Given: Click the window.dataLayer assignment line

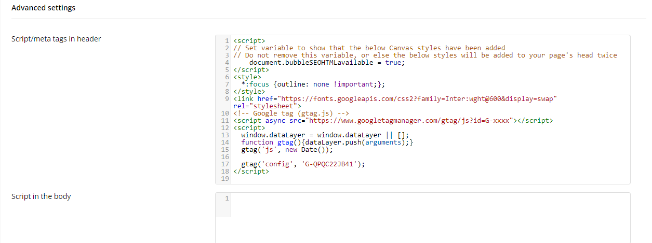Looking at the screenshot, I should [325, 135].
